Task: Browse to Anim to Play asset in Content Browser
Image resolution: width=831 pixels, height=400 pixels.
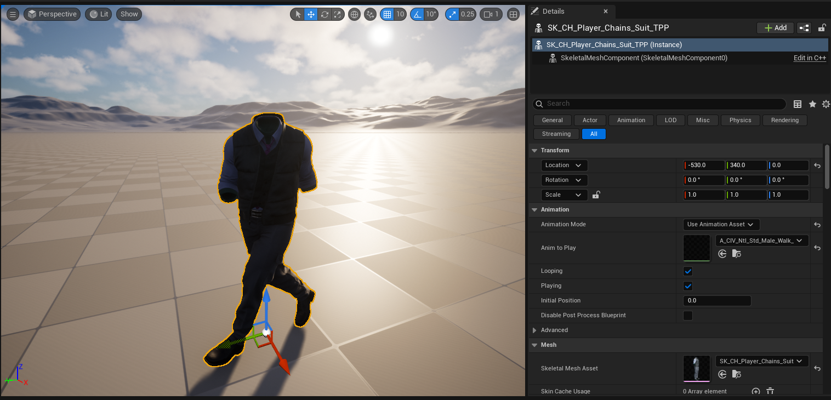Action: [736, 254]
